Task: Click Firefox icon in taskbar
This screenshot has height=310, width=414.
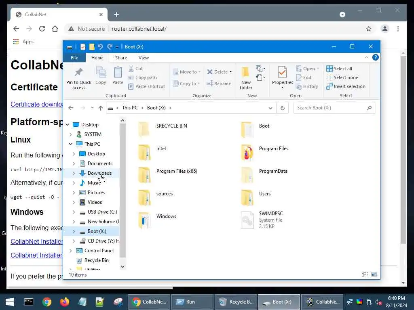Action: (64, 302)
